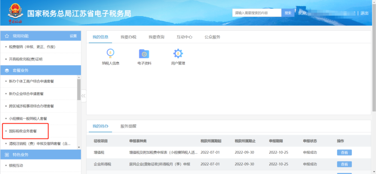Switch to the 我的信息 tab
Image resolution: width=376 pixels, height=174 pixels.
pyautogui.click(x=101, y=37)
